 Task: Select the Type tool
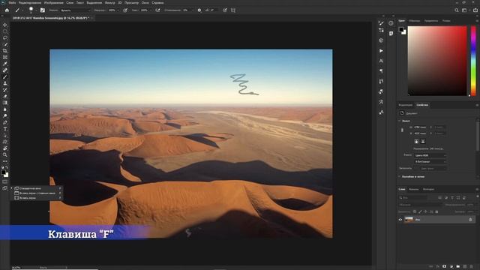point(5,129)
